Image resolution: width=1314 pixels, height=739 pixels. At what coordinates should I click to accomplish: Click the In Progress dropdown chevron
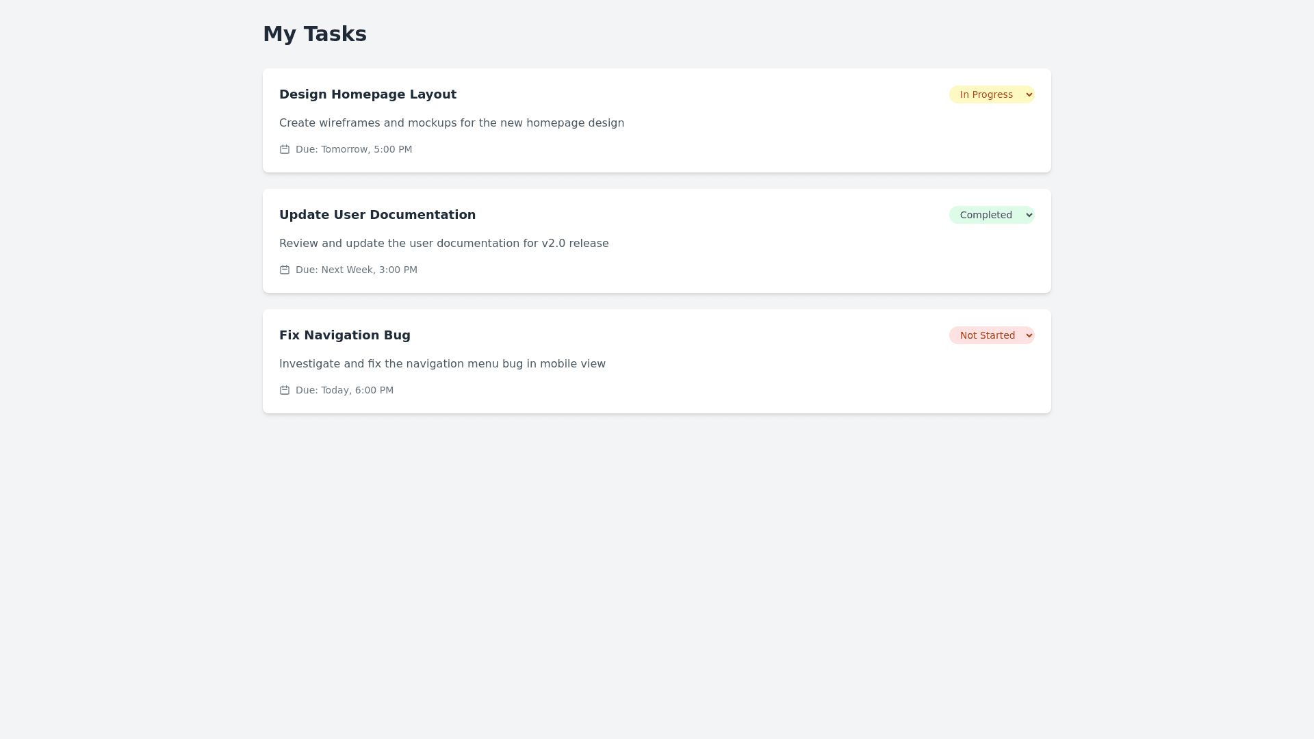click(1029, 95)
